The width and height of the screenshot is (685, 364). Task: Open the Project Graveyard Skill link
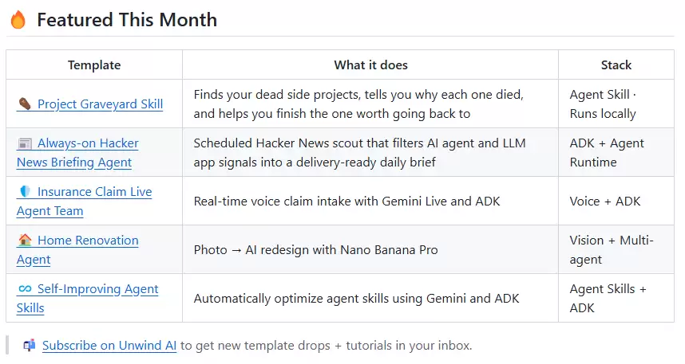point(100,104)
